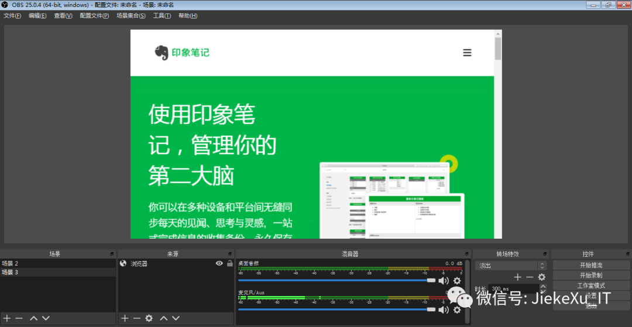Click the 印象笔记 brand text in preview
The height and width of the screenshot is (327, 632).
[191, 53]
